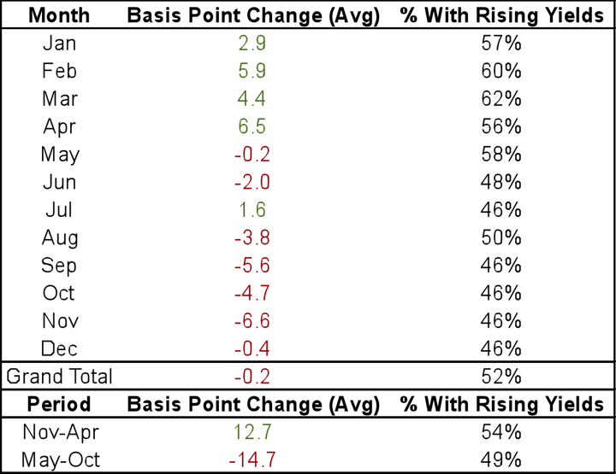Click the Month column header
Viewport: 616px width, 474px height.
click(x=58, y=15)
